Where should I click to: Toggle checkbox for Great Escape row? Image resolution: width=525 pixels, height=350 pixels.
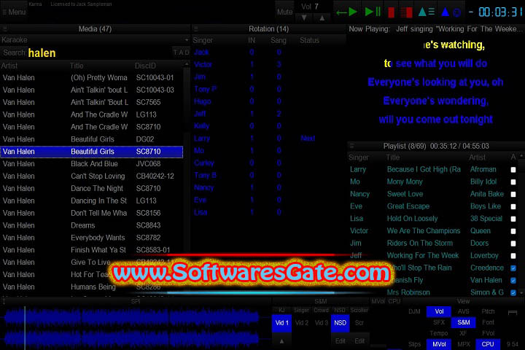513,206
